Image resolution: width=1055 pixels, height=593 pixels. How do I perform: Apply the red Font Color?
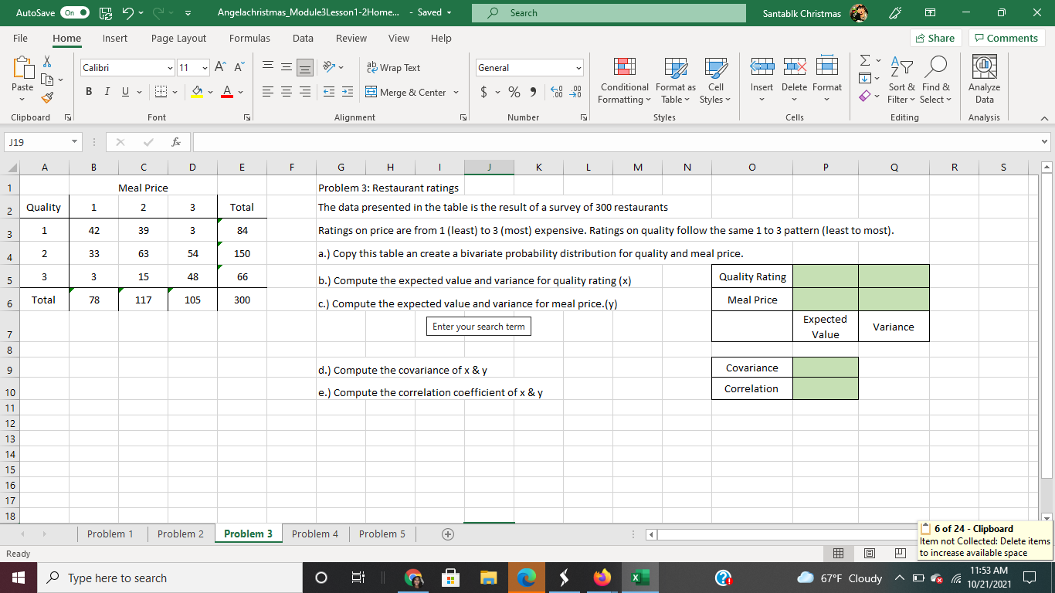click(x=228, y=93)
